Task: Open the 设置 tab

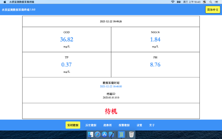Action: (139, 125)
